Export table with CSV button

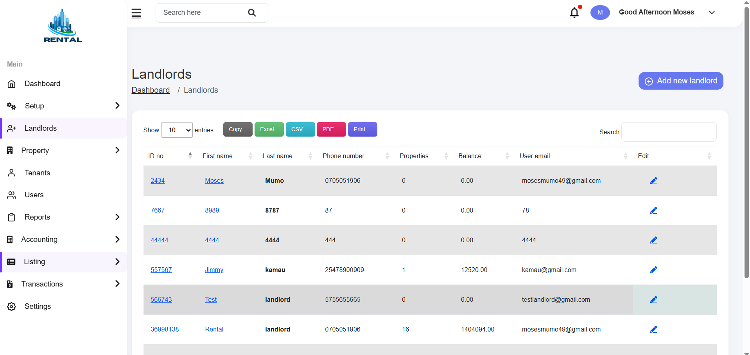(300, 130)
